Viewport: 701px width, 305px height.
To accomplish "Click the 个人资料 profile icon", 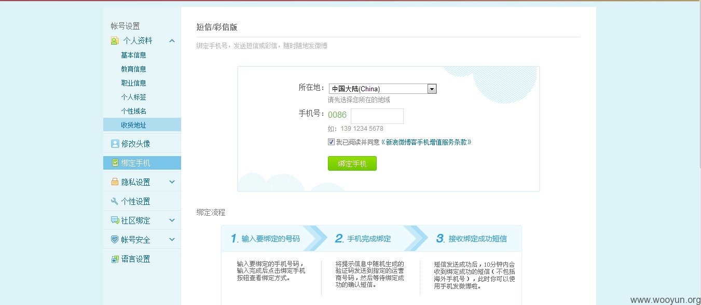I will tap(115, 41).
